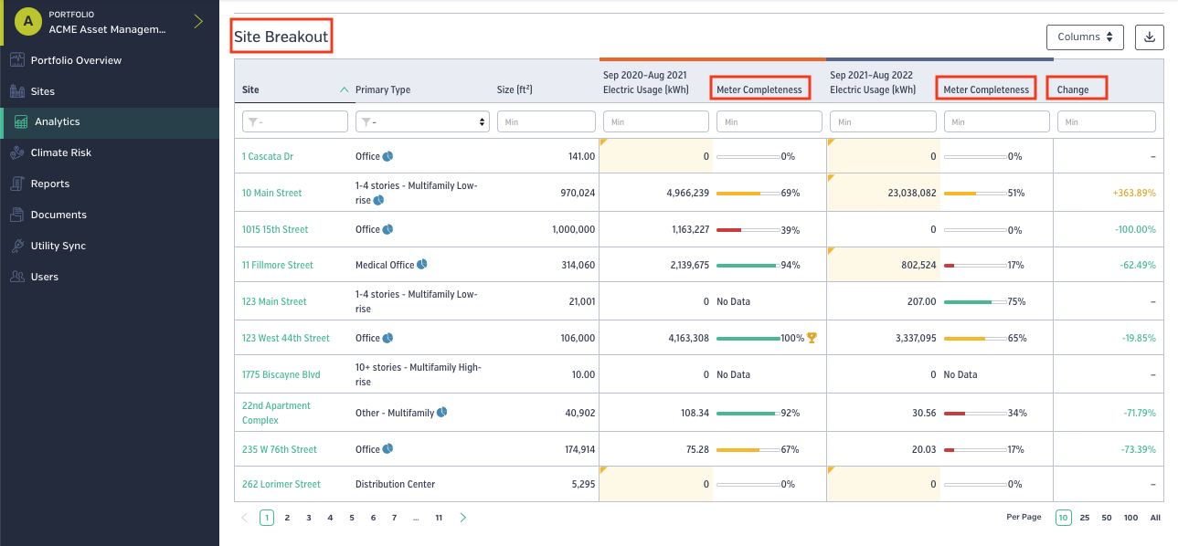The height and width of the screenshot is (546, 1178).
Task: Click previous page arrow
Action: (x=244, y=518)
